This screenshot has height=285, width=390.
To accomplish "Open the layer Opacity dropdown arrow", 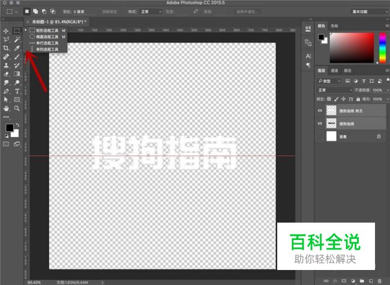I will (x=388, y=90).
